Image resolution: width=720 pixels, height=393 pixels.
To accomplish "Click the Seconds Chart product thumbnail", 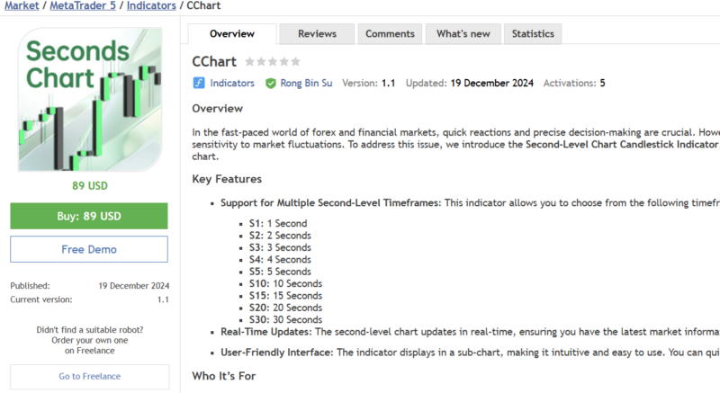I will pos(89,100).
